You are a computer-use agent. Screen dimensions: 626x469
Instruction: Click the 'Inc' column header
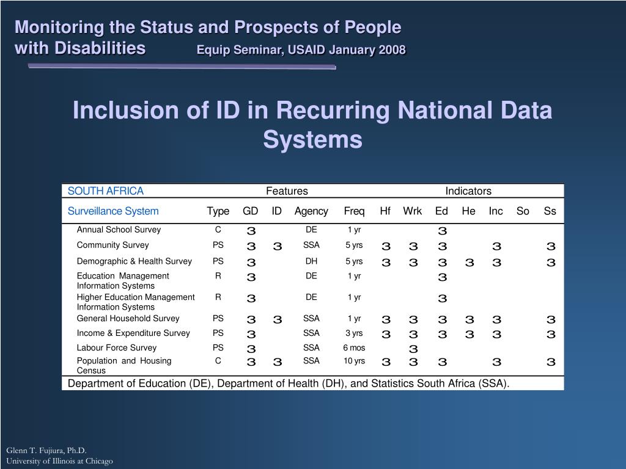(x=496, y=211)
